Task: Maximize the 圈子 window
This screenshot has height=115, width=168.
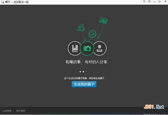Action: (160, 1)
